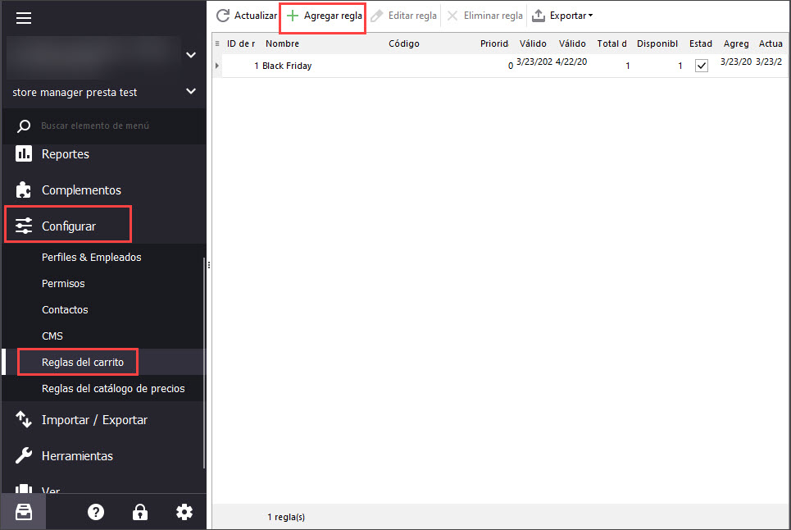The image size is (791, 530).
Task: Open settings gear icon
Action: coord(184,512)
